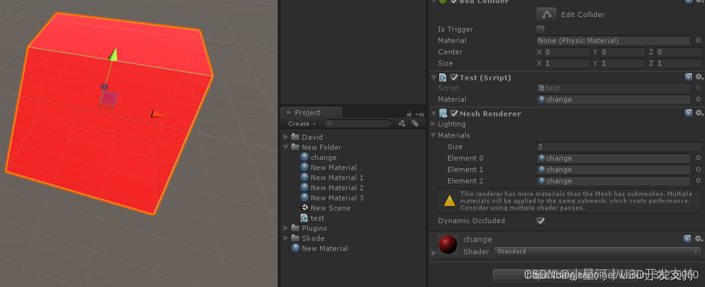Select the New Scene Unity icon in Project
This screenshot has width=705, height=287.
click(x=304, y=208)
